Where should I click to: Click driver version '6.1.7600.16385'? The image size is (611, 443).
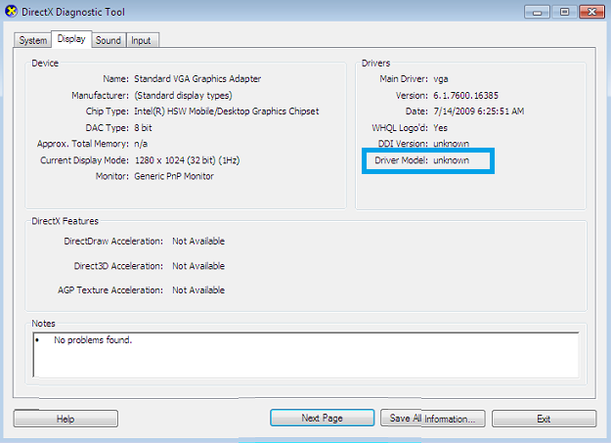pyautogui.click(x=465, y=96)
